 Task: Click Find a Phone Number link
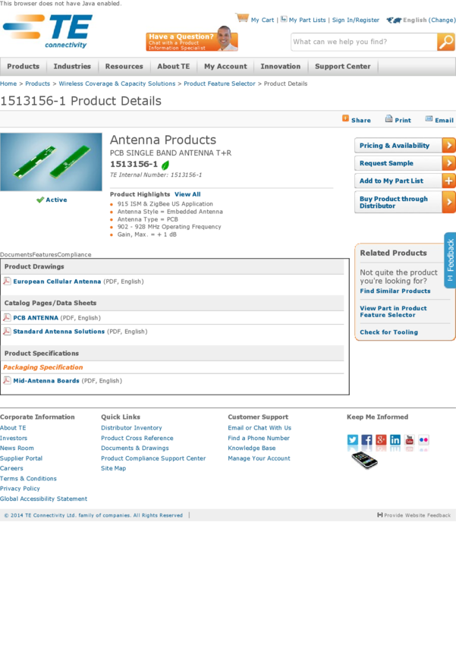[x=259, y=438]
